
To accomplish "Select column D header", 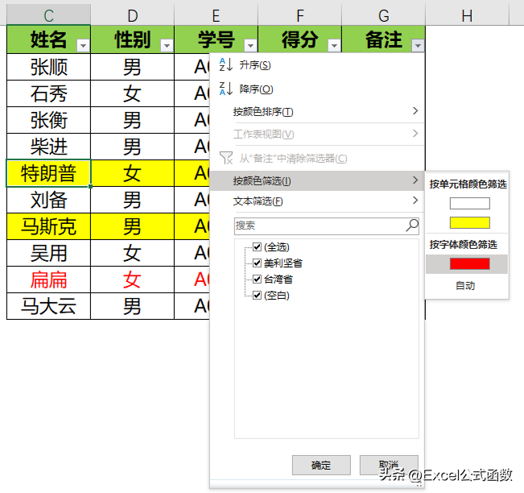I will [x=133, y=15].
